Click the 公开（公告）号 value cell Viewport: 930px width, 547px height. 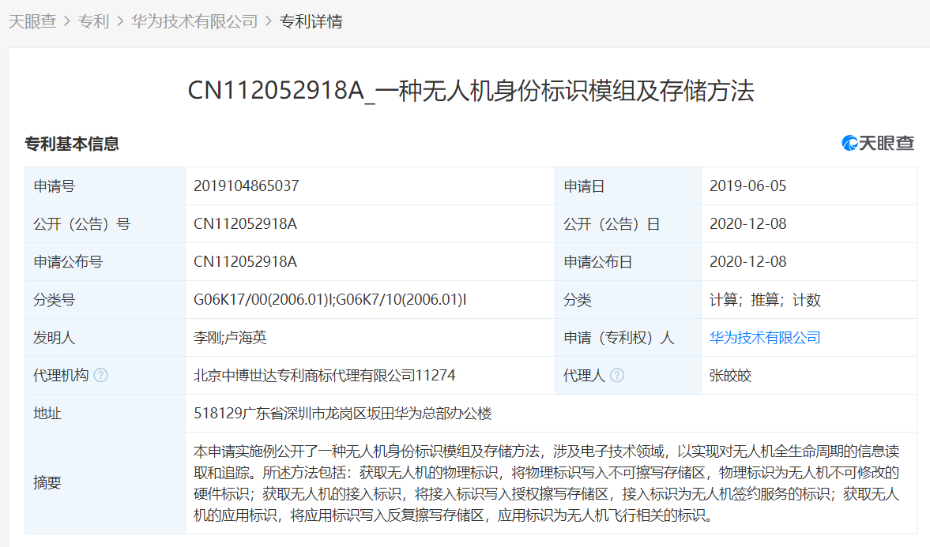[245, 224]
